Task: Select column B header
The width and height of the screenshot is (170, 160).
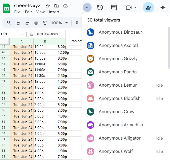Action: click(x=45, y=41)
